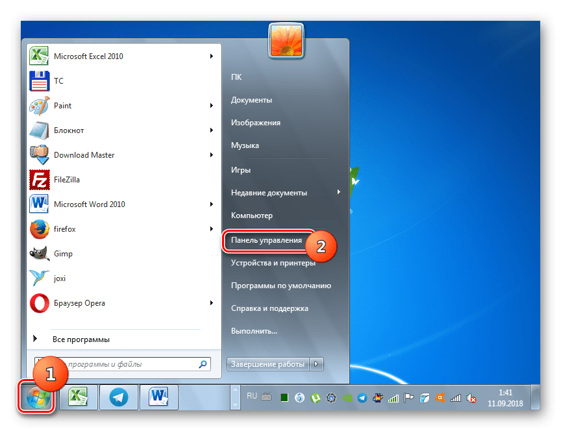Open shutdown options via the arrow button

click(x=316, y=364)
